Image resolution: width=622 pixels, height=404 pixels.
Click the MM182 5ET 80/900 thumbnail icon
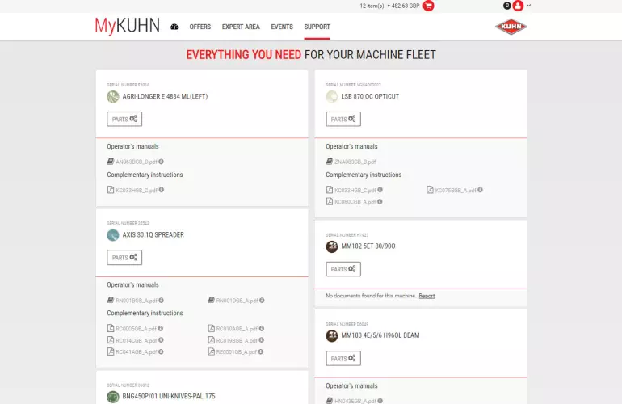tap(332, 246)
